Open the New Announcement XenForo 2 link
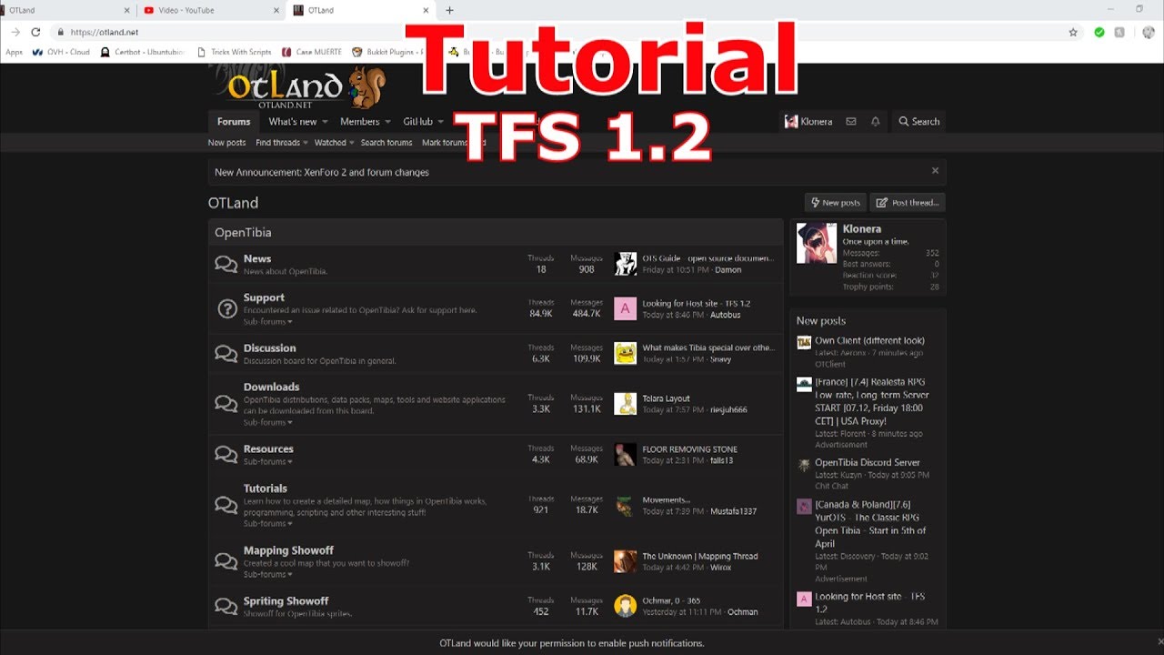 (322, 172)
